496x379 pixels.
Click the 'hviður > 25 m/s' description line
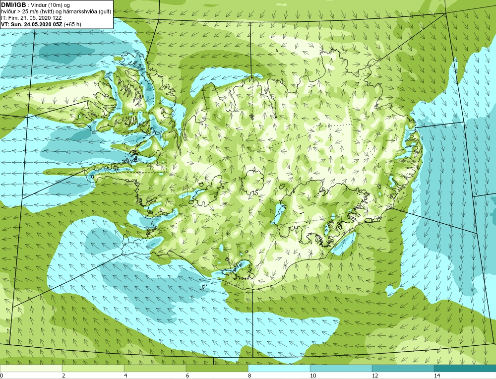[56, 12]
